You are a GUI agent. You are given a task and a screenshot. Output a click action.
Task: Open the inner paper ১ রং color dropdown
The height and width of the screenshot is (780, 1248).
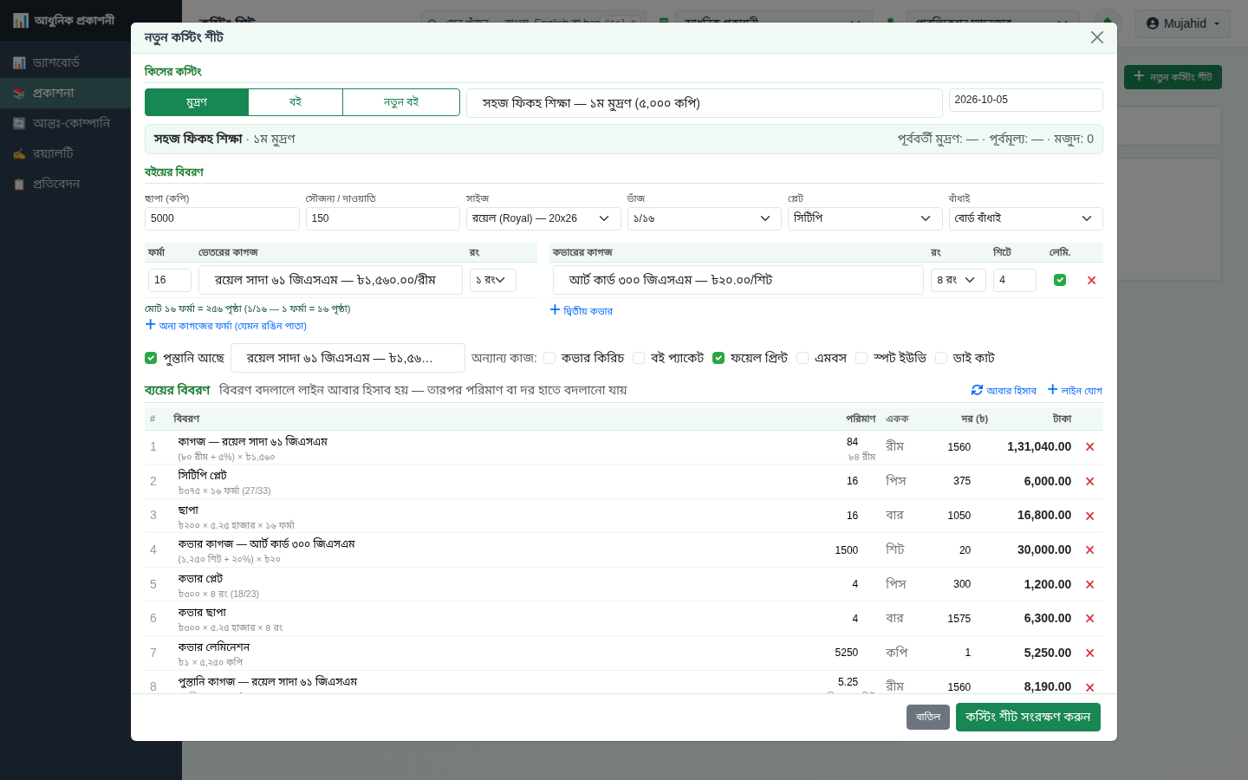click(x=493, y=280)
